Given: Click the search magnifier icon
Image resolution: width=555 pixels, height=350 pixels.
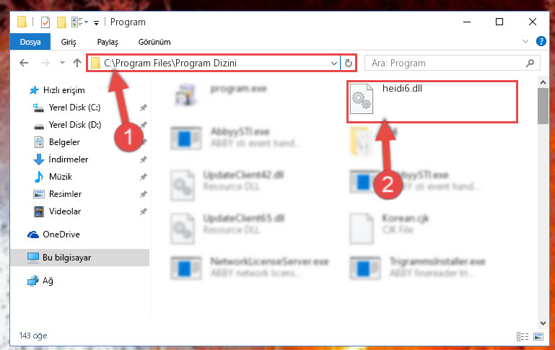Looking at the screenshot, I should 530,63.
